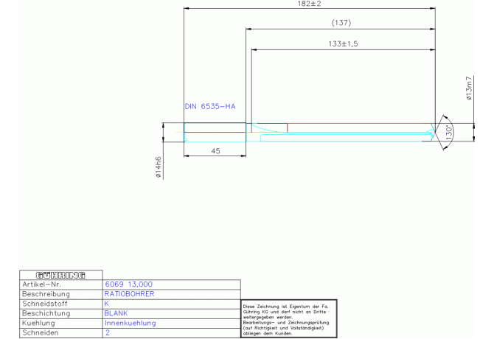Select the Innenkuehlung cooling value
The image size is (494, 339).
(x=130, y=323)
